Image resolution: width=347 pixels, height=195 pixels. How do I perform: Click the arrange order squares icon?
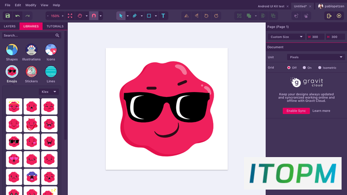pyautogui.click(x=249, y=16)
